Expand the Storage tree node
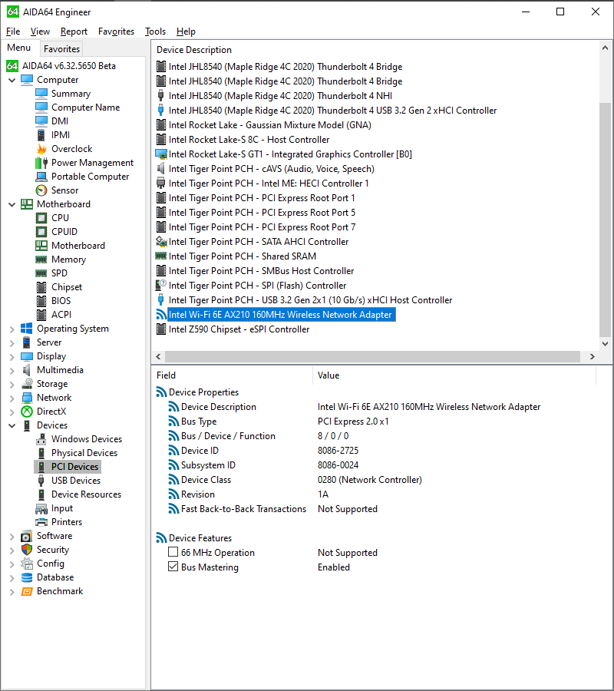This screenshot has width=614, height=691. (x=12, y=385)
